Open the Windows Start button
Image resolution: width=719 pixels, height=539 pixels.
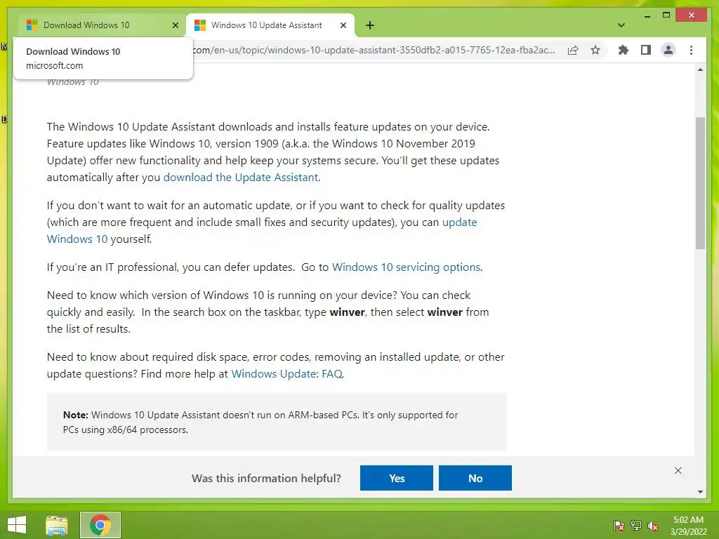coord(17,525)
